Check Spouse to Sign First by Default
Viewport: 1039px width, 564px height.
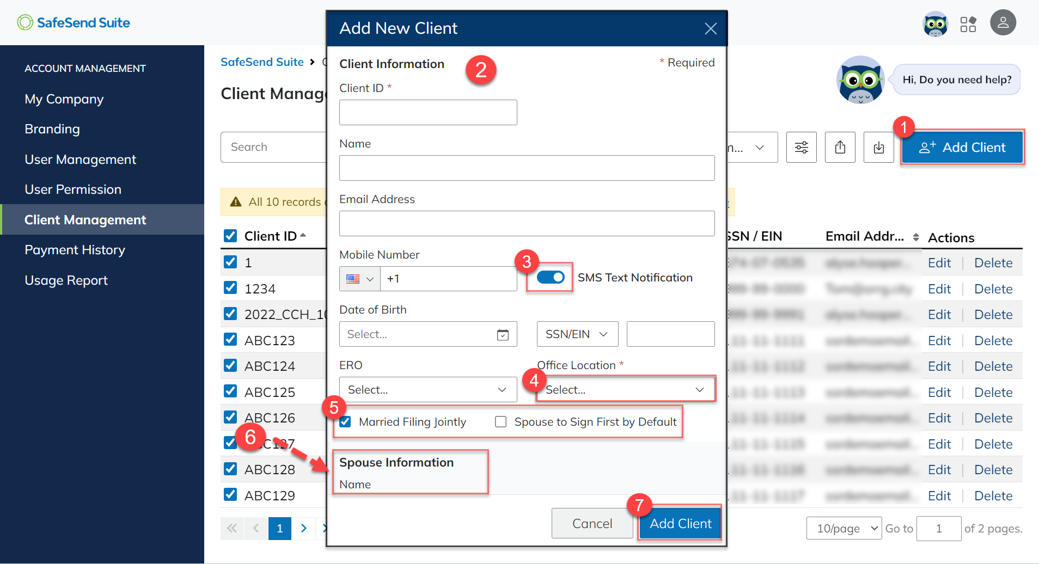pos(500,421)
